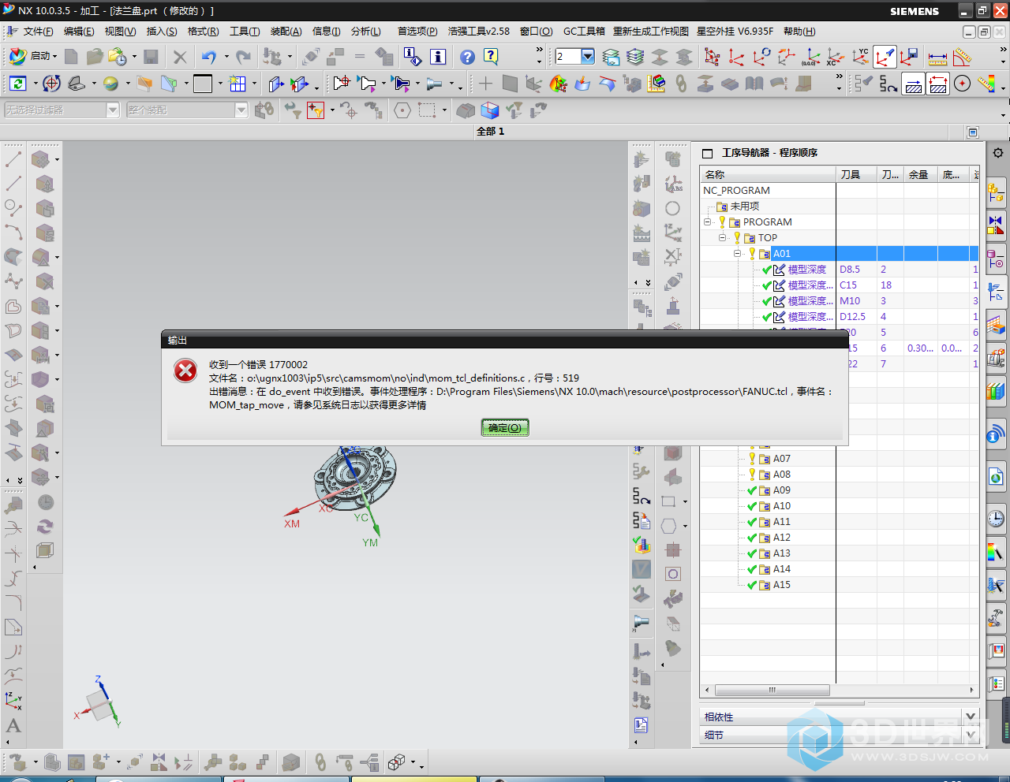Click the Save WCS icon
The width and height of the screenshot is (1010, 782).
click(x=909, y=57)
